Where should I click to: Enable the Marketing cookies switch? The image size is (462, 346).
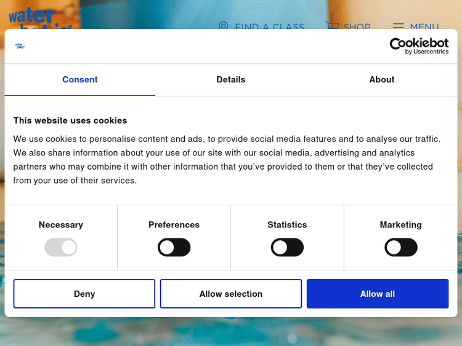401,248
